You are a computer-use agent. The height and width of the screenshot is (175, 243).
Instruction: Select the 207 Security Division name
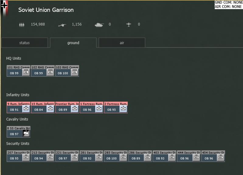tap(19, 152)
